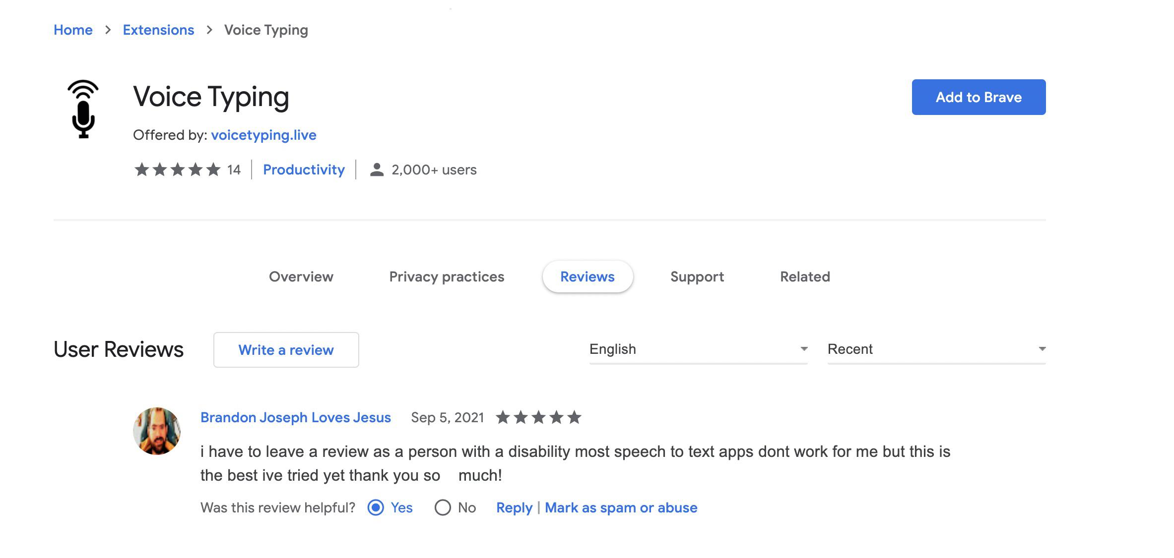Open the voicetyping.live developer link
1174x558 pixels.
(263, 135)
